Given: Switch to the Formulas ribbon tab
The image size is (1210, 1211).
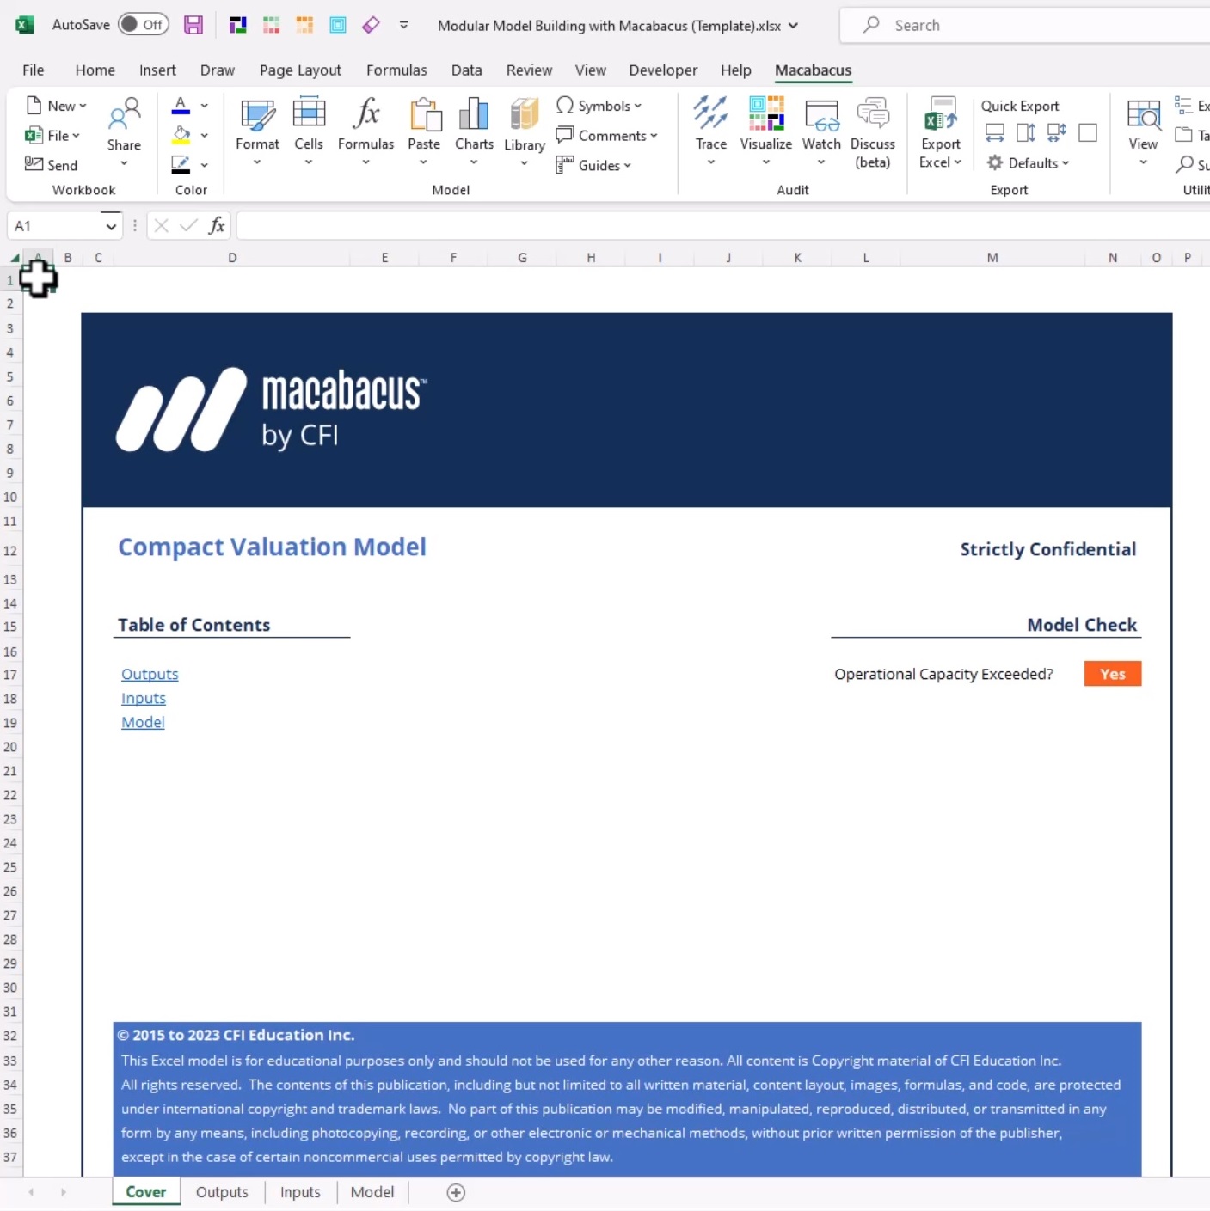Looking at the screenshot, I should tap(396, 70).
